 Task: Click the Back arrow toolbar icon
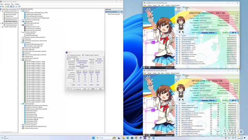pos(1,7)
